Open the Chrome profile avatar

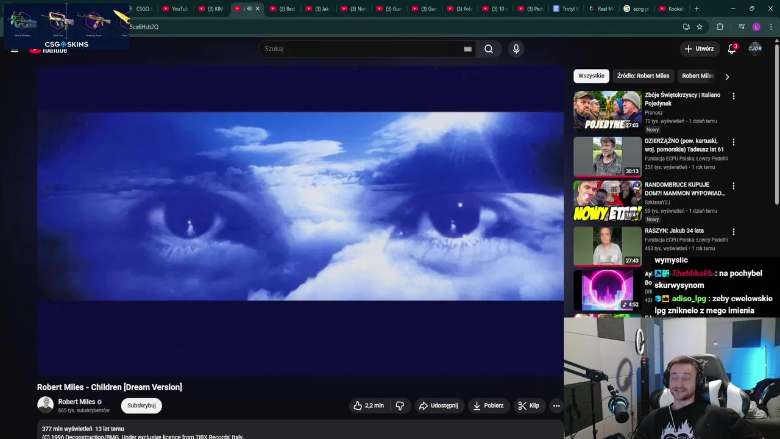coord(756,27)
